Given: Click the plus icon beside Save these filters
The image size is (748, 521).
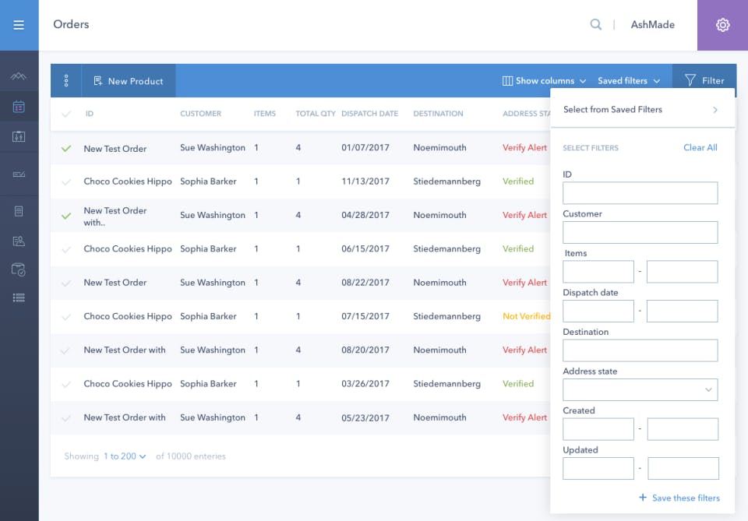Looking at the screenshot, I should [643, 497].
